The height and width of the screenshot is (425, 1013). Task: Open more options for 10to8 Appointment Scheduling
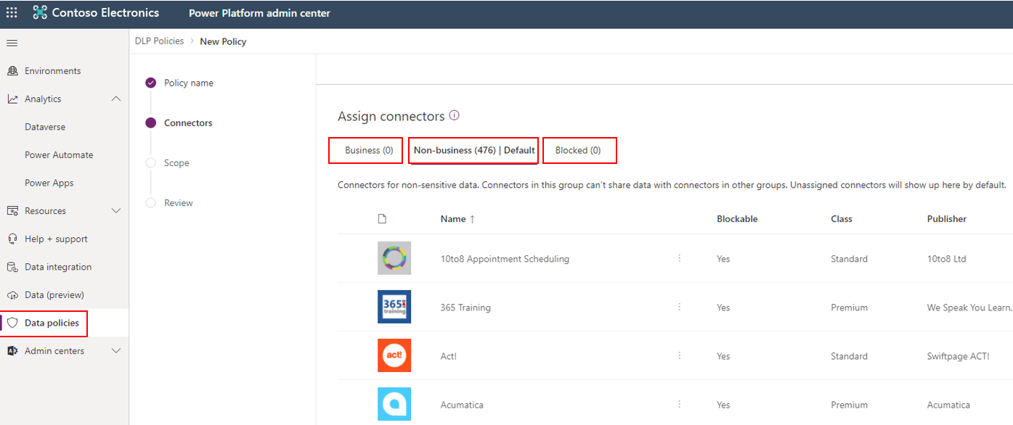(680, 258)
